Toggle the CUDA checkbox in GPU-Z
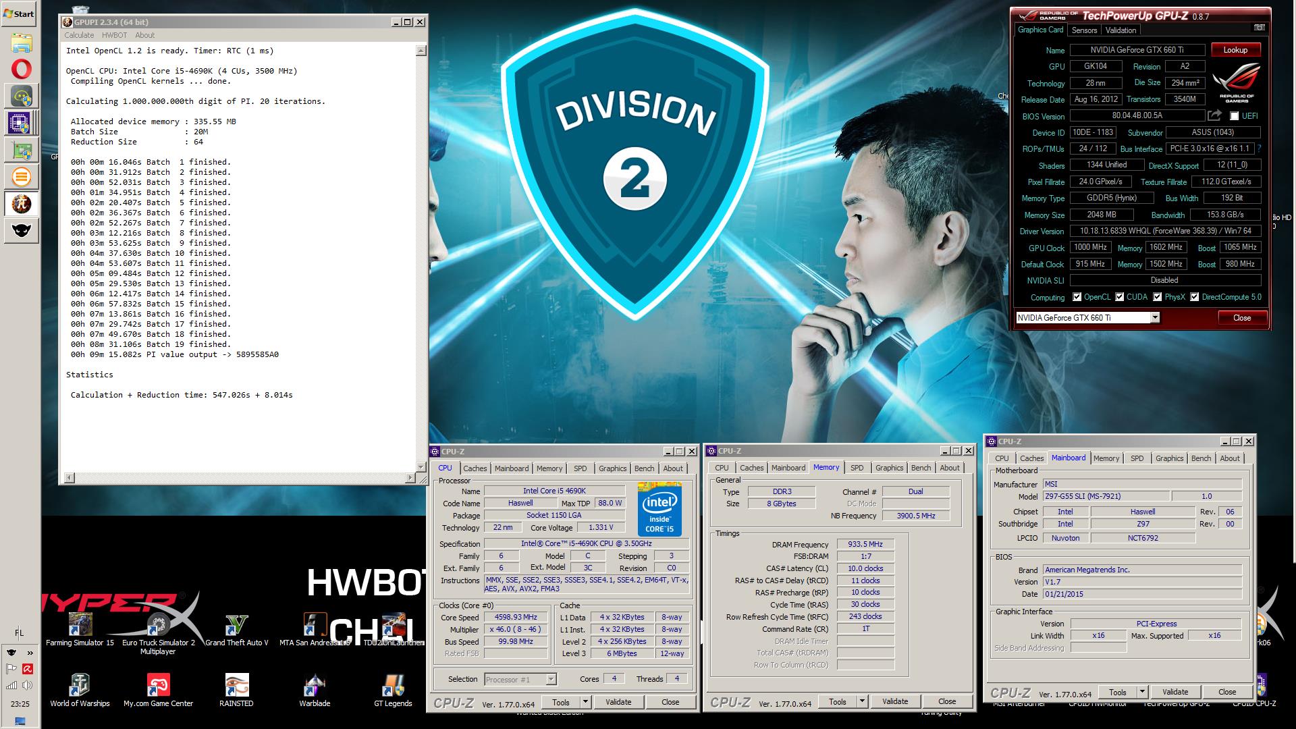This screenshot has height=729, width=1296. 1120,297
